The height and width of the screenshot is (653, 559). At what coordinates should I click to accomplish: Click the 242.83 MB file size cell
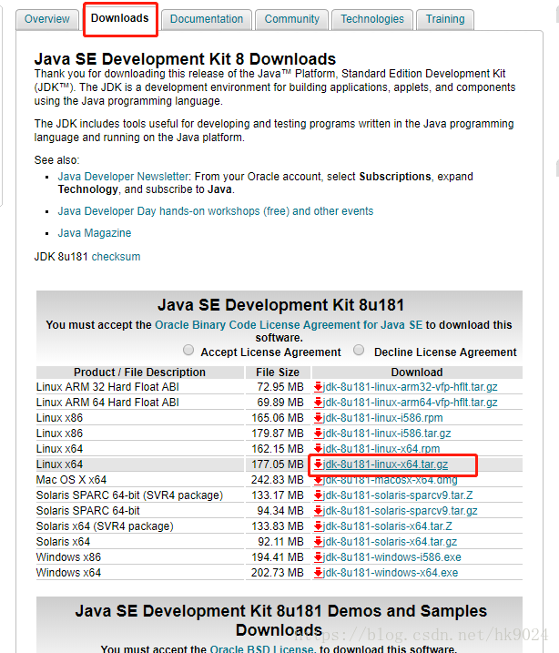pos(278,480)
